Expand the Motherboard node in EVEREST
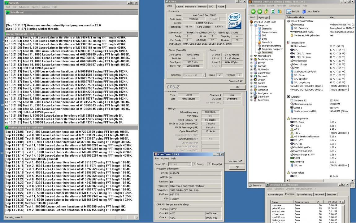Image resolution: width=356 pixels, height=223 pixels. 252,56
